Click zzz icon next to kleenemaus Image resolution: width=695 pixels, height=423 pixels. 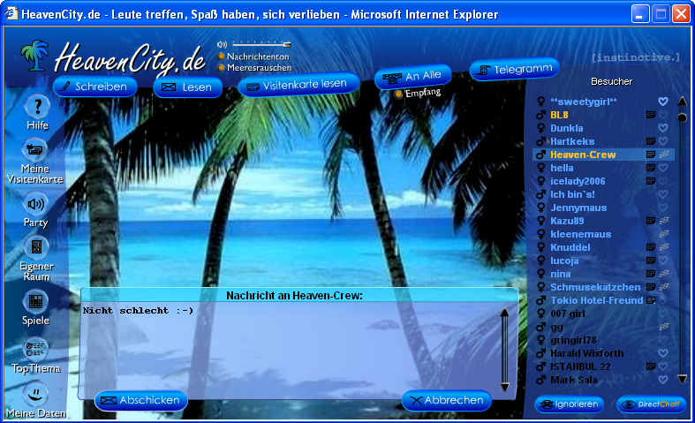pyautogui.click(x=663, y=234)
